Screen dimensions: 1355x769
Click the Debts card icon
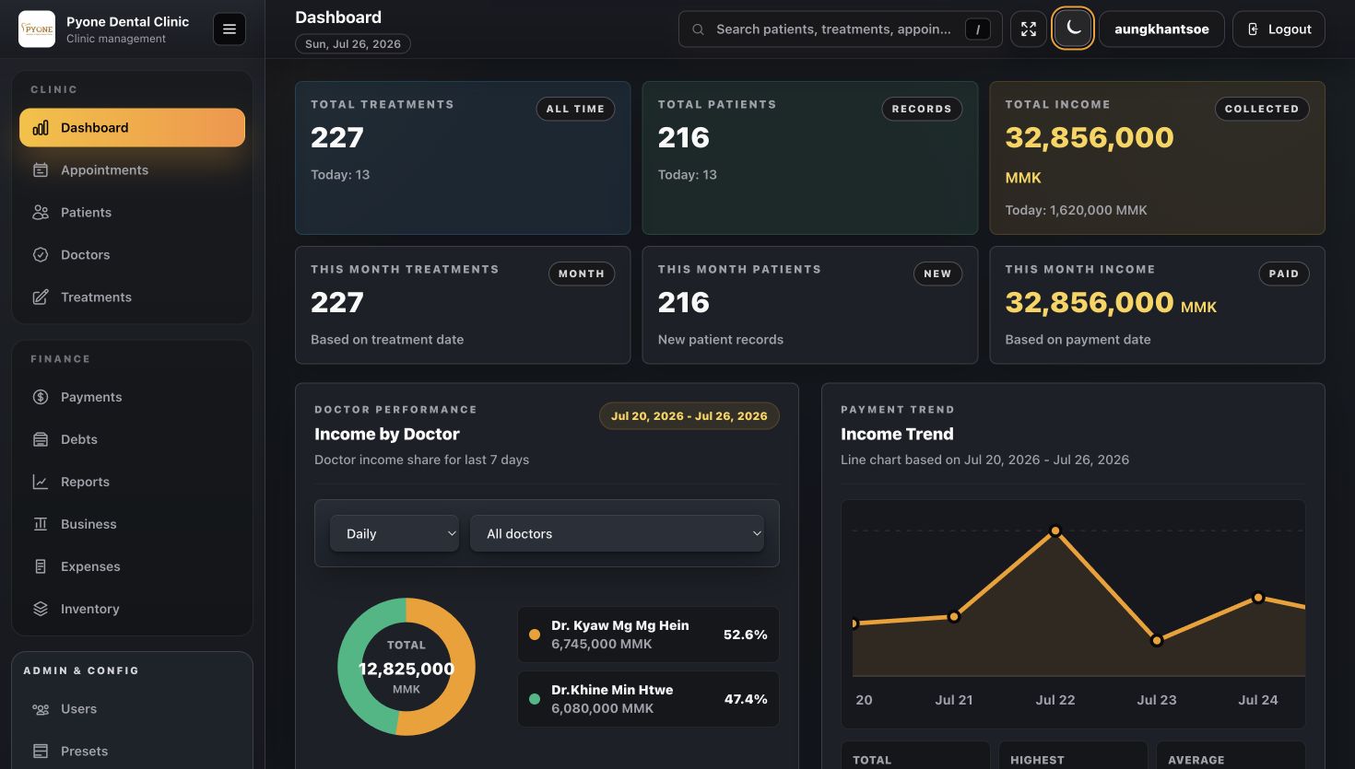tap(41, 439)
